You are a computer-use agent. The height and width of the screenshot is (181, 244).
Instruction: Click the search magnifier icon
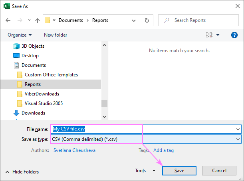pos(167,20)
